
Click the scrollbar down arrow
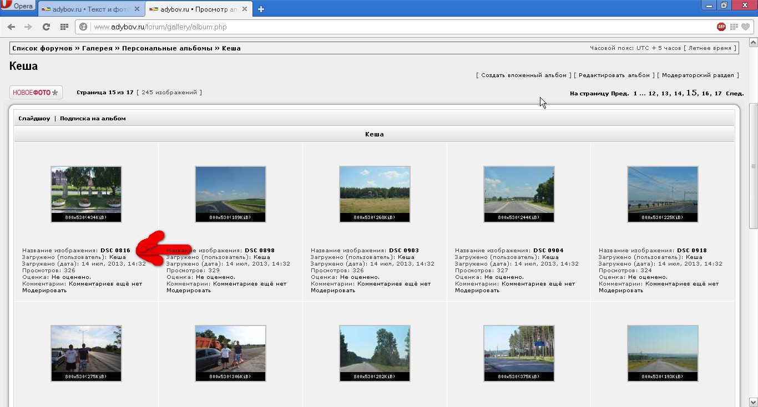[753, 401]
